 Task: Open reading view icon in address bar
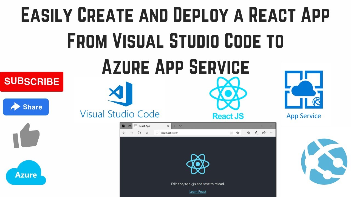pyautogui.click(x=231, y=133)
